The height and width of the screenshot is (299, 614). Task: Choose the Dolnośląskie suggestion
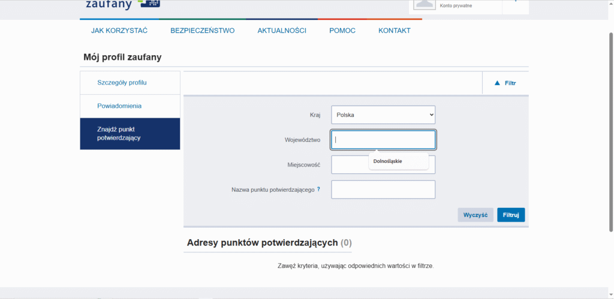click(399, 161)
